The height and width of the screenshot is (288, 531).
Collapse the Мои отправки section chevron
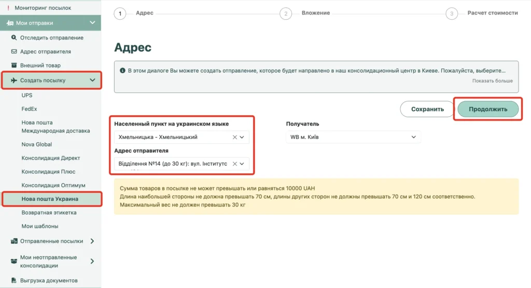coord(92,23)
